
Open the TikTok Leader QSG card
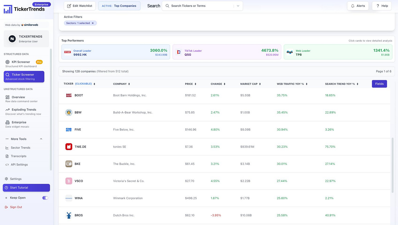click(227, 52)
